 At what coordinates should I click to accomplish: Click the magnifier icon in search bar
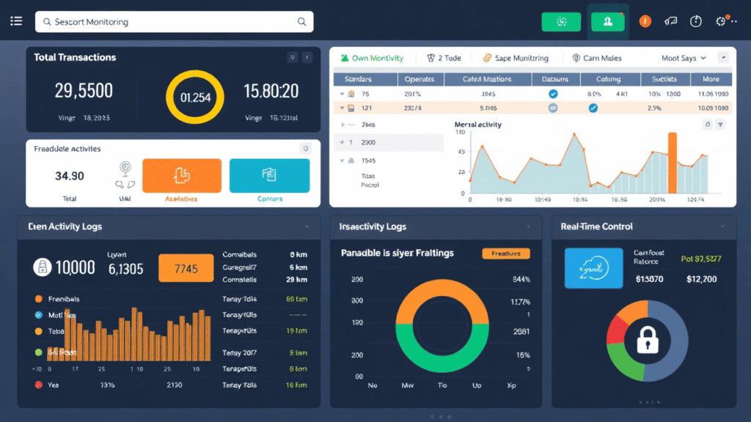pyautogui.click(x=301, y=22)
